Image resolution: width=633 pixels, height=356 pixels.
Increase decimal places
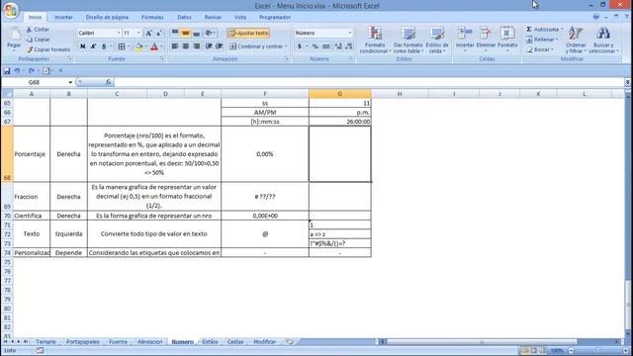tap(338, 46)
